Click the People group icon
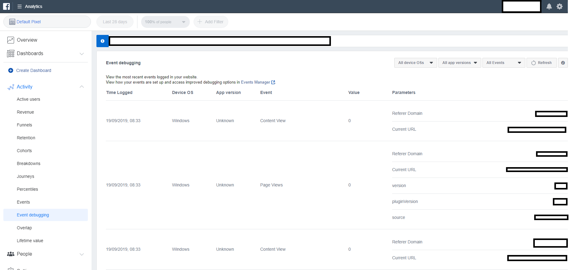 tap(11, 254)
